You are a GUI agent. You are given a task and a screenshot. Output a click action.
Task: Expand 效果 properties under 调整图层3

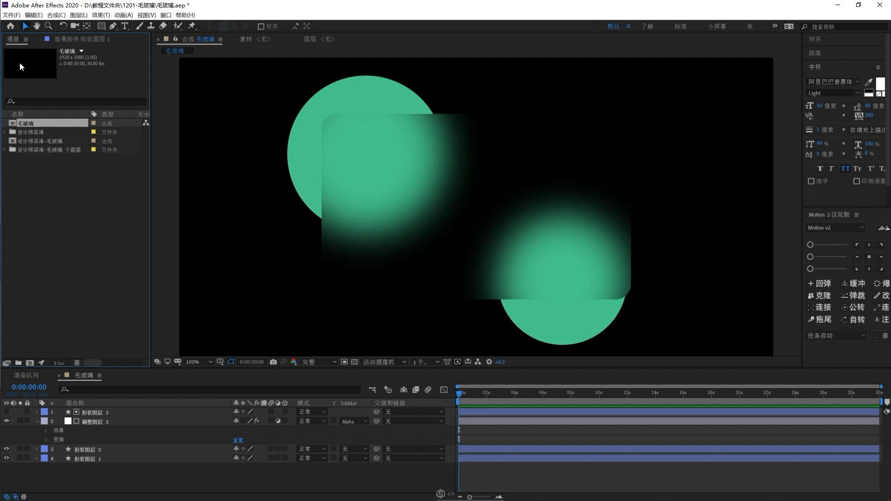point(46,430)
